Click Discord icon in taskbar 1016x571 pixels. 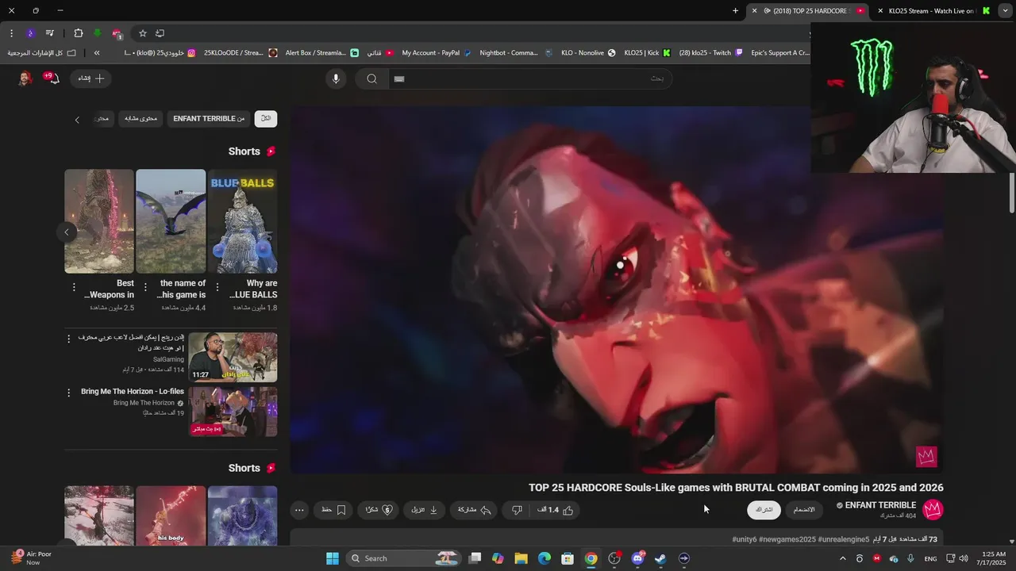pos(637,558)
